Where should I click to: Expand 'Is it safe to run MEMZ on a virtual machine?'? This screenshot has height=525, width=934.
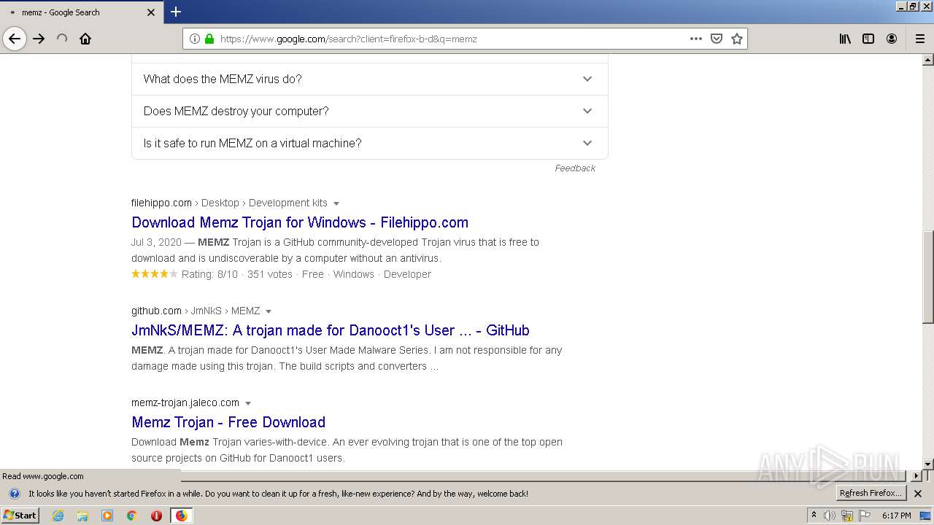369,143
